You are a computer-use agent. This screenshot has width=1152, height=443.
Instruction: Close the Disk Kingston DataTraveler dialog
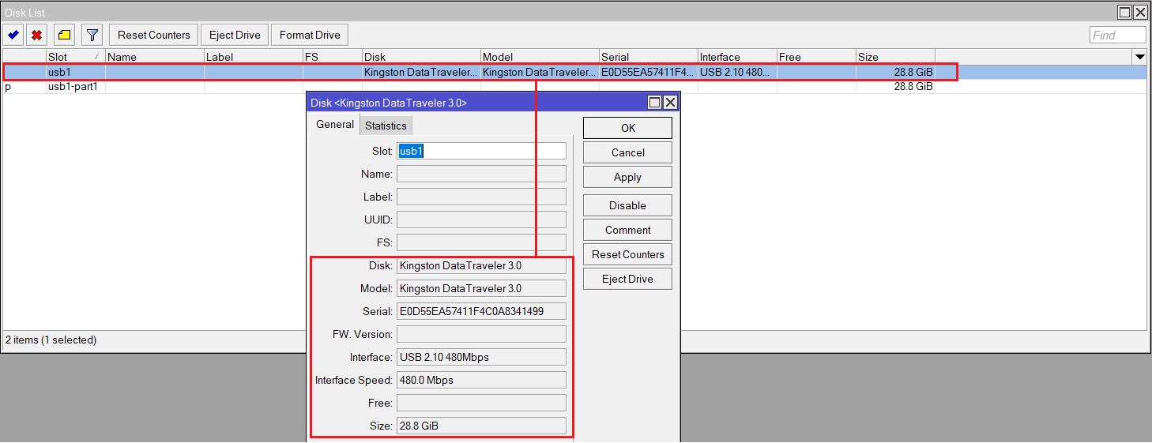[x=670, y=103]
